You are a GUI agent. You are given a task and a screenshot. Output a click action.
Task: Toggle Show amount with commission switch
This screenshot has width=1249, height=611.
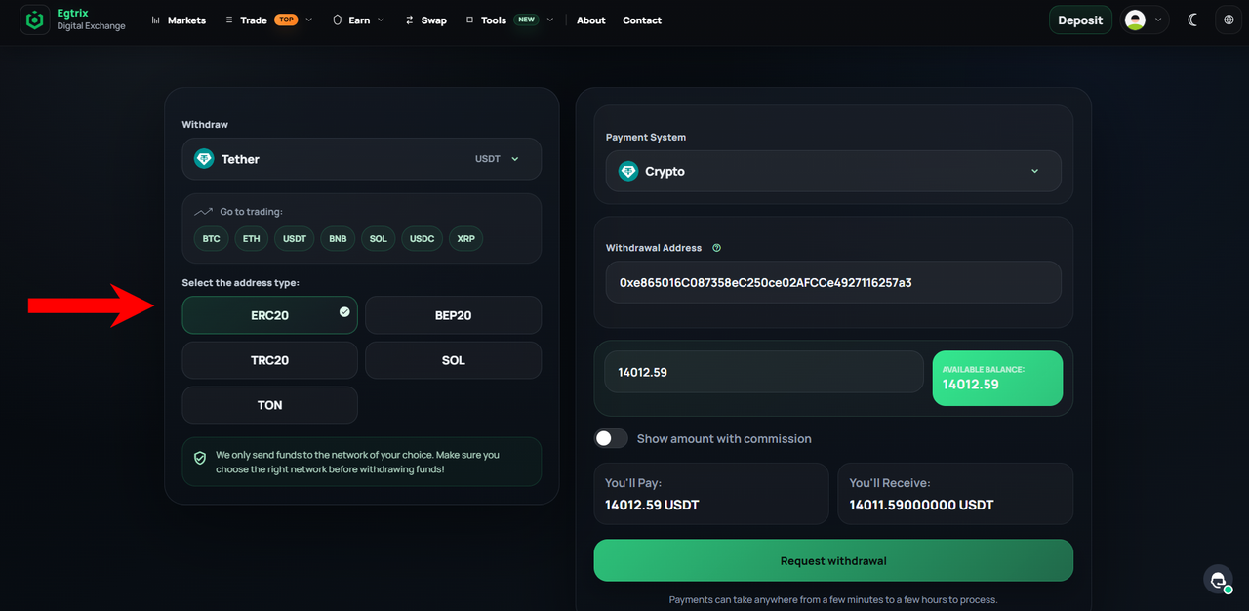pos(612,438)
